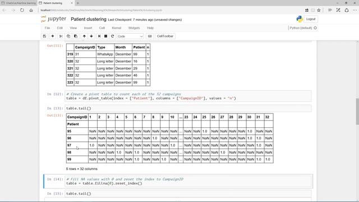The image size is (359, 202).
Task: Click the WhatsApp cell in row 319
Action: (105, 54)
